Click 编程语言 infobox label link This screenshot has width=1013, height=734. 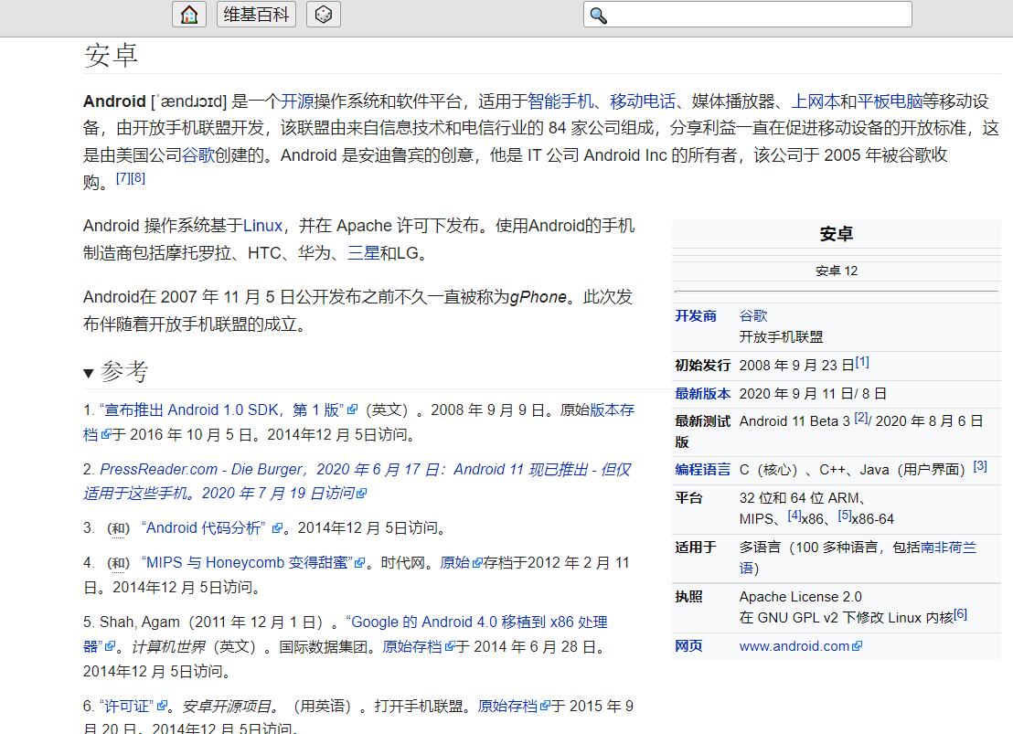[x=703, y=470]
